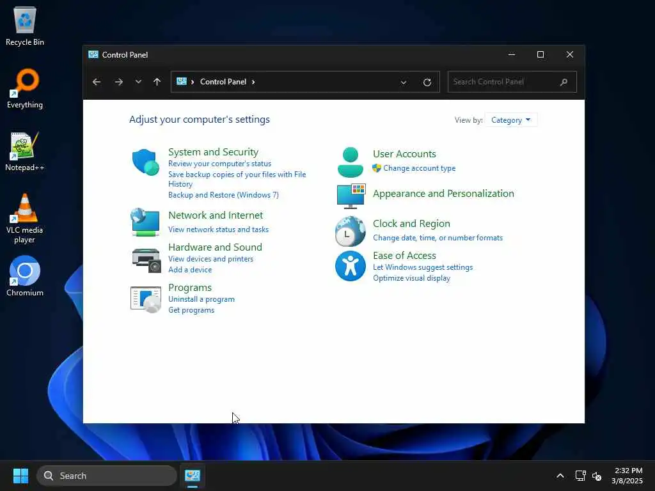655x491 pixels.
Task: Click Change account type
Action: (420, 168)
